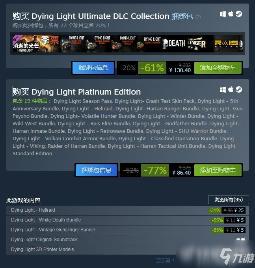Add Platinum Edition to cart
The width and height of the screenshot is (255, 268).
pyautogui.click(x=218, y=170)
